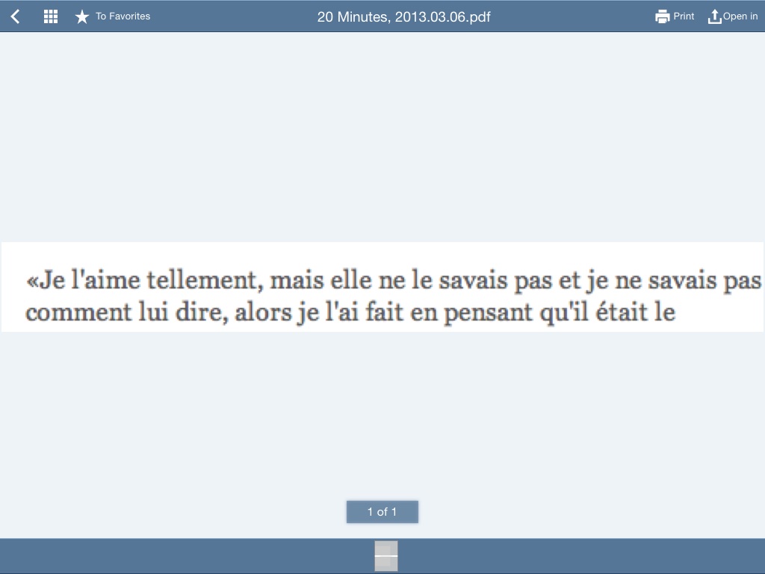Click the printer icon
The image size is (765, 574).
tap(662, 16)
